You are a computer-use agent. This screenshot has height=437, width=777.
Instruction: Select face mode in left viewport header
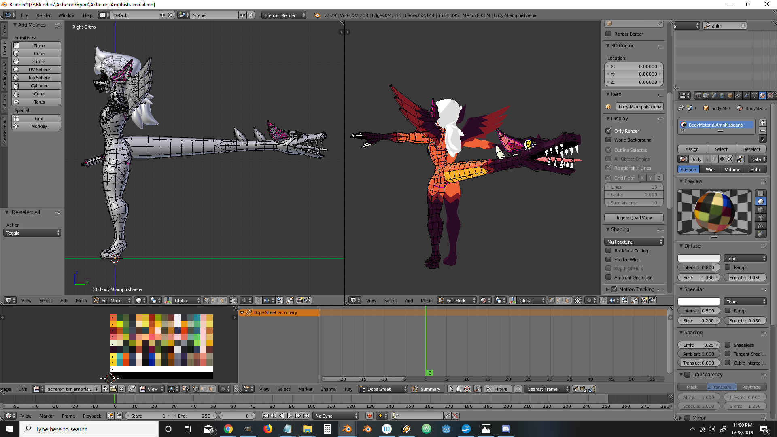[x=223, y=300]
